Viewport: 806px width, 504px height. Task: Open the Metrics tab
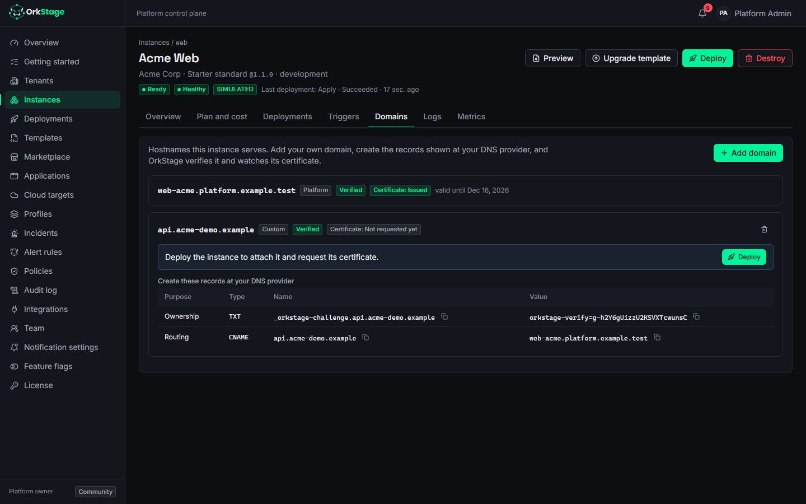tap(471, 116)
